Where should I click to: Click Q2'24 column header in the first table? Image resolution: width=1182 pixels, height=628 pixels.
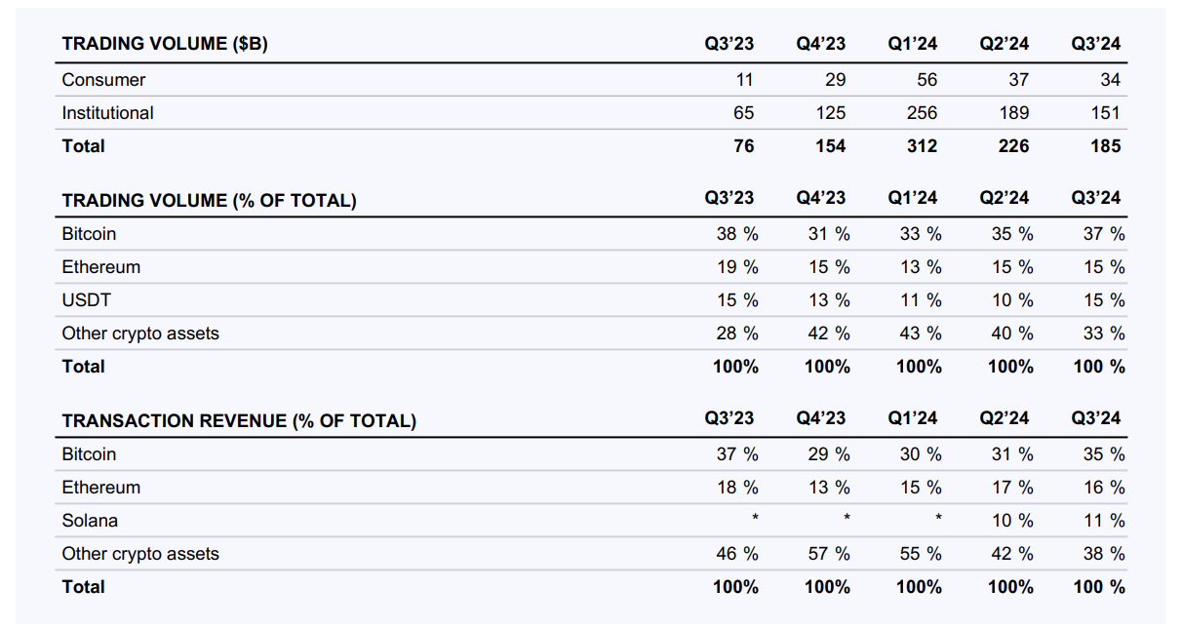coord(1005,44)
